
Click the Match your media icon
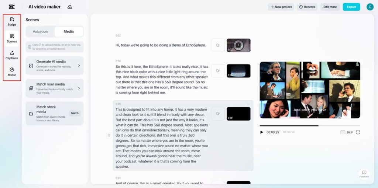coord(31,88)
